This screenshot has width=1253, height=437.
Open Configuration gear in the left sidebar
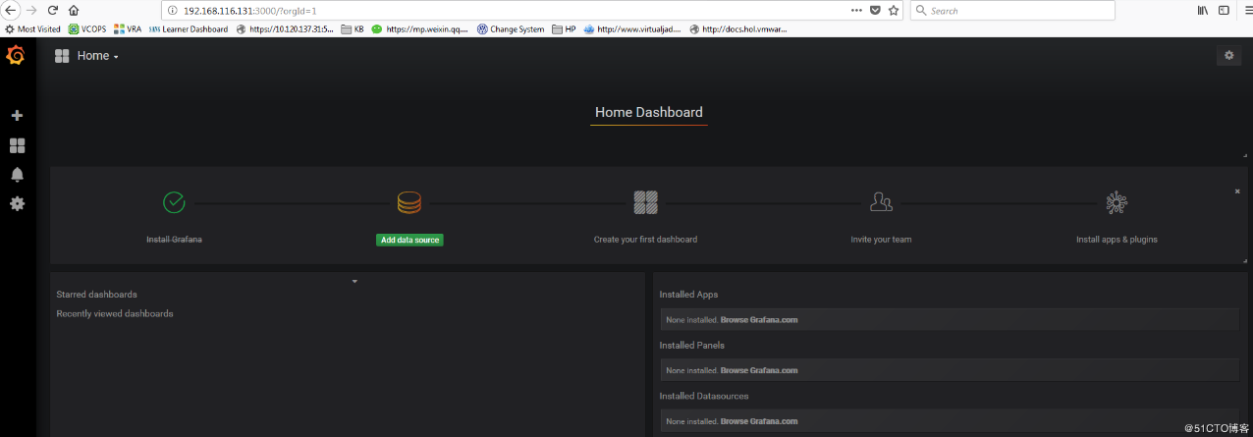point(17,203)
